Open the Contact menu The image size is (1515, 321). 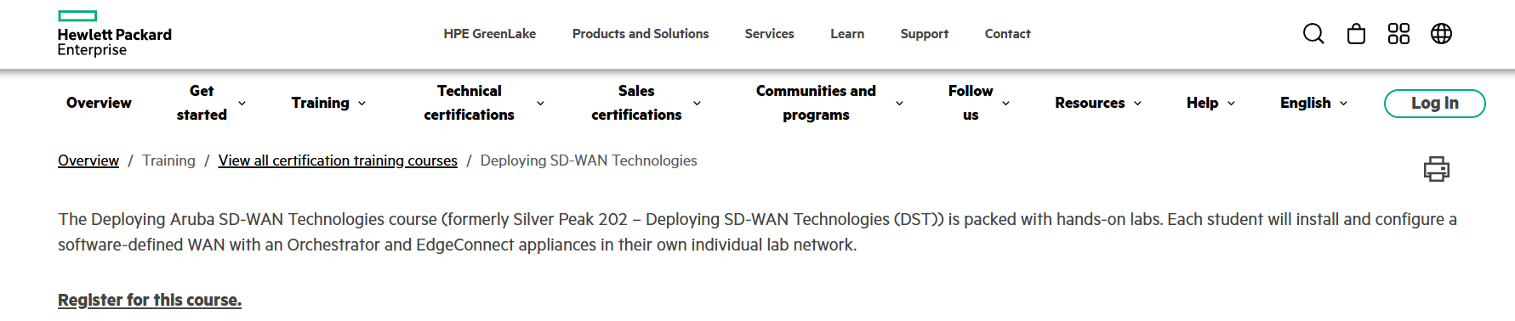point(1007,34)
